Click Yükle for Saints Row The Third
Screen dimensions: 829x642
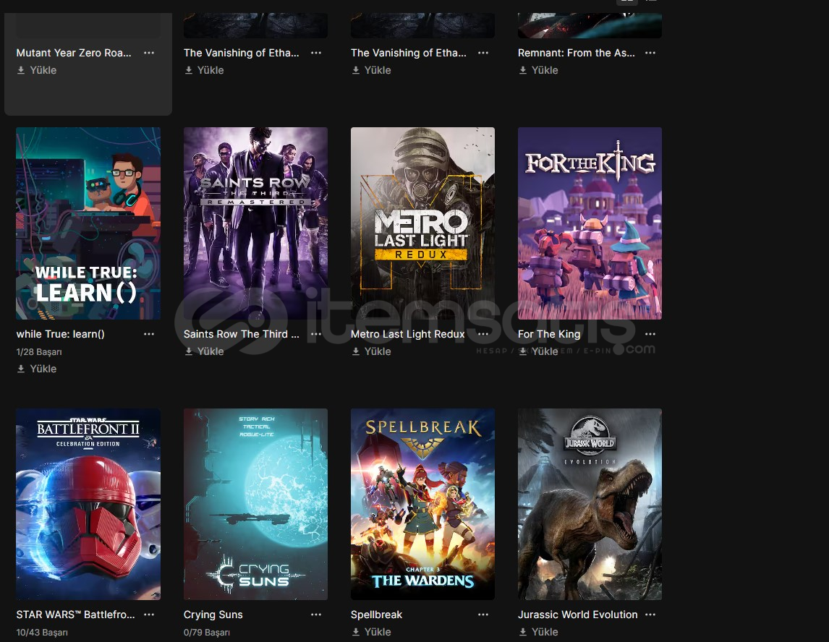(x=204, y=351)
